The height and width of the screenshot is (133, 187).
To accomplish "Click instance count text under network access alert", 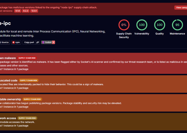I will pyautogui.click(x=14, y=126).
